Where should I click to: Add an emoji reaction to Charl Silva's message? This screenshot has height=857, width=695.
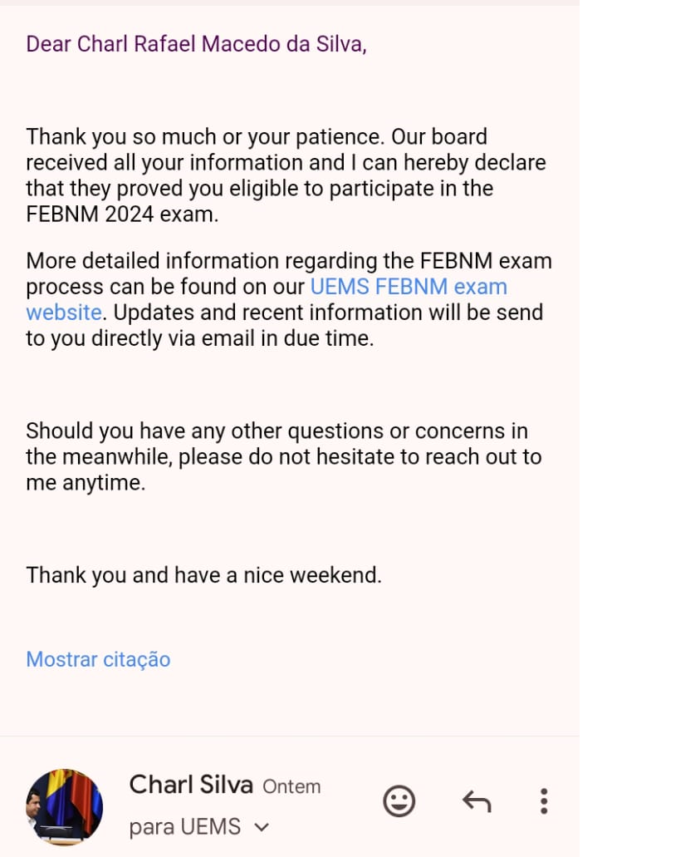click(x=399, y=801)
